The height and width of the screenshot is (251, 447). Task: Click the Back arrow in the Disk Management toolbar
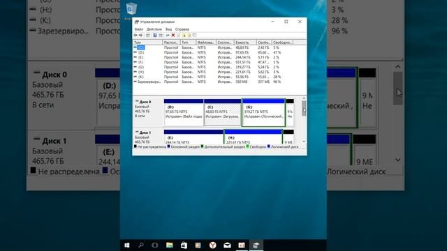[x=135, y=36]
